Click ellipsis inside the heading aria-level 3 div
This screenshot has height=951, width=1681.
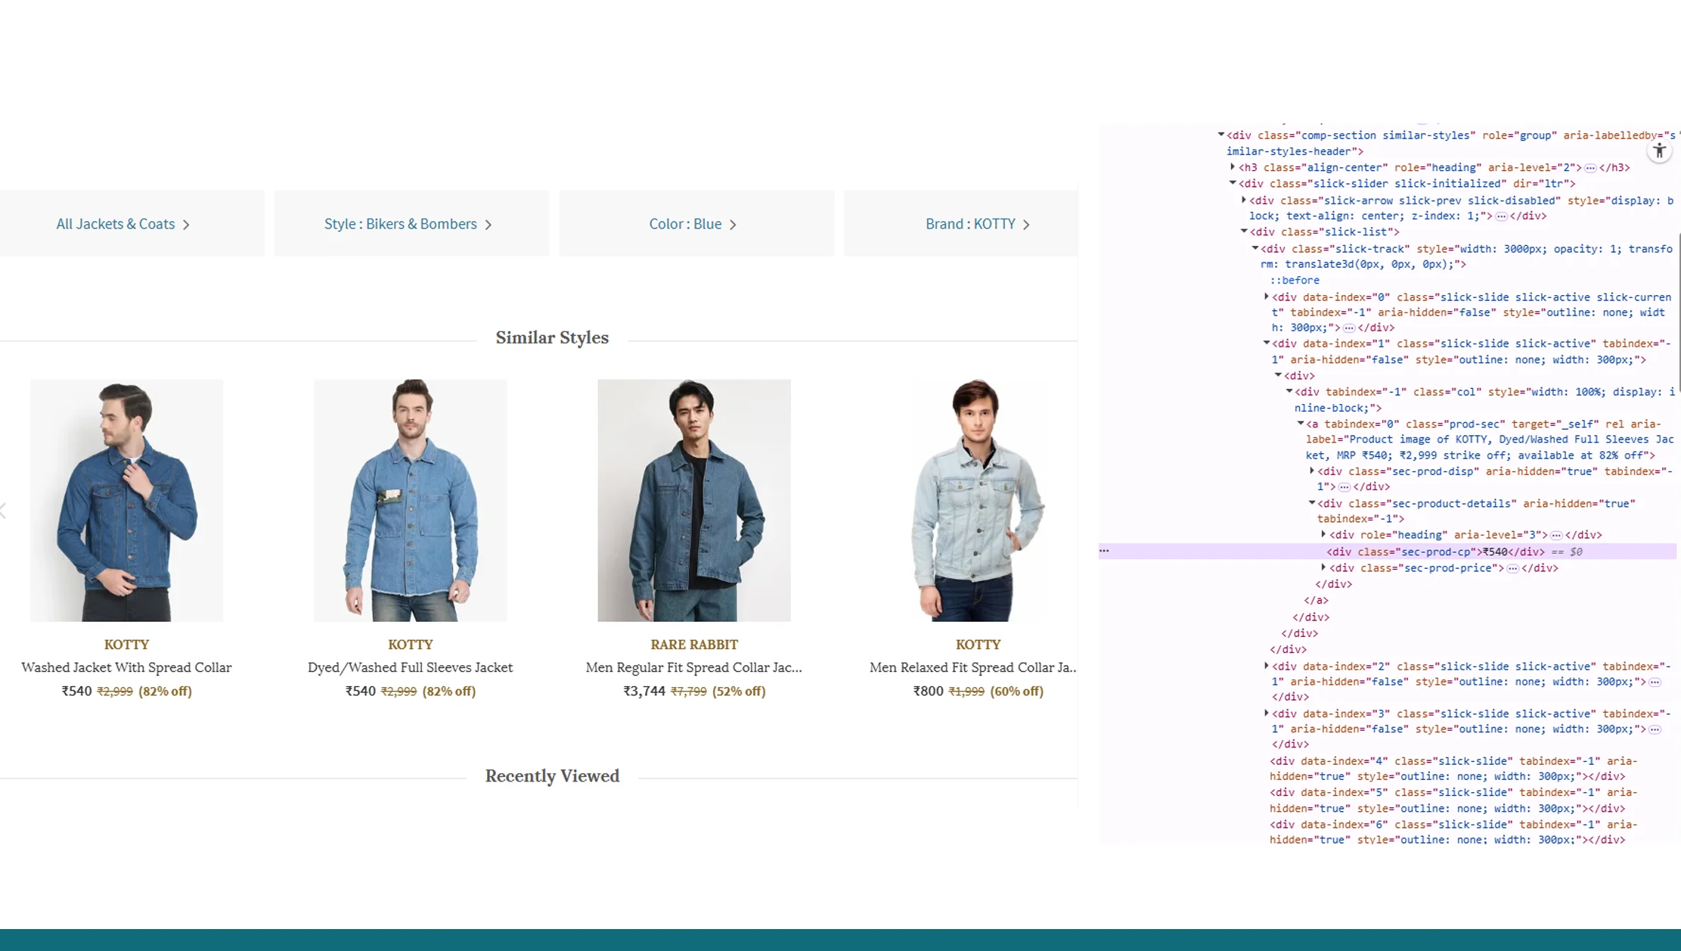pyautogui.click(x=1555, y=534)
